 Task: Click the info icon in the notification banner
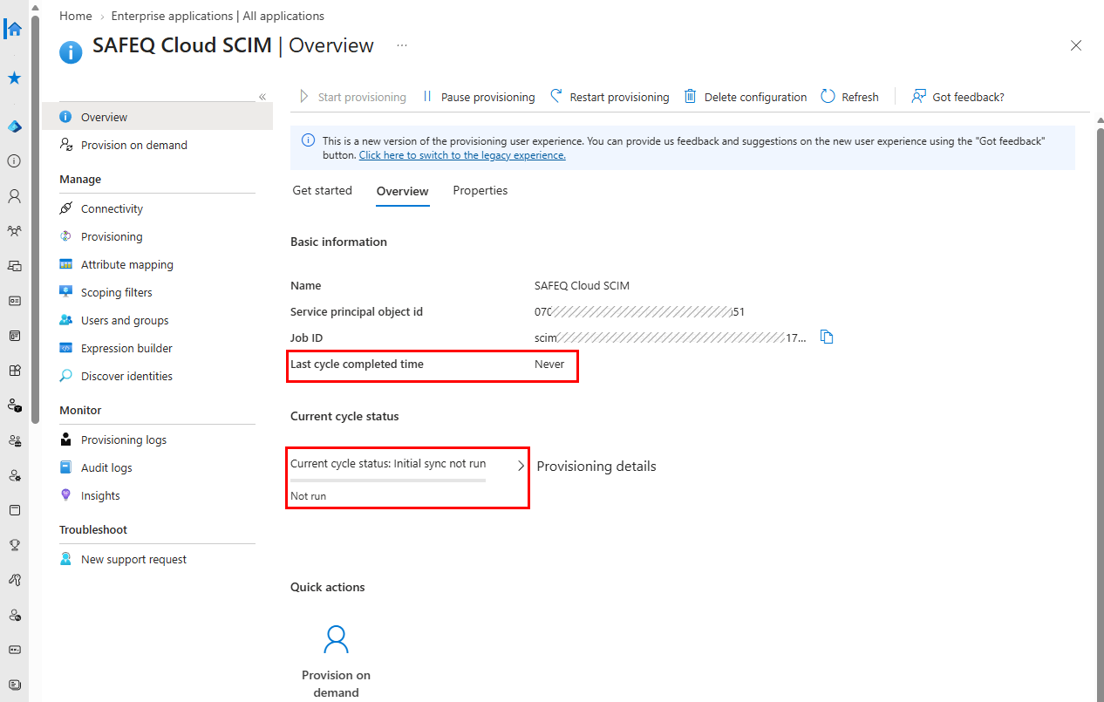point(308,140)
